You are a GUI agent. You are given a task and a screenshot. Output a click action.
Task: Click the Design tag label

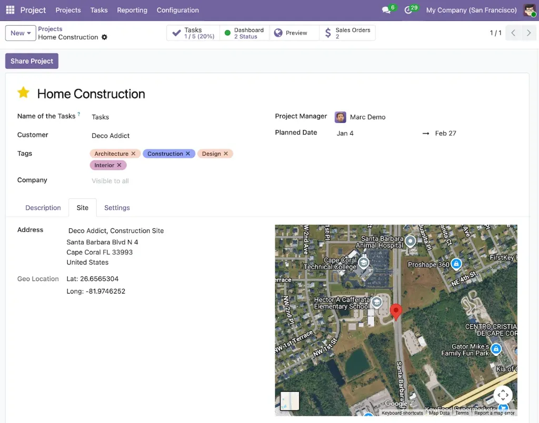(x=212, y=154)
